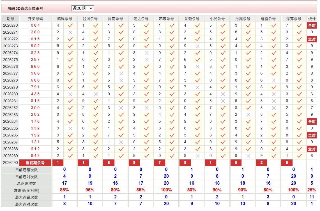Click the 总正确次数 row label

[26, 184]
